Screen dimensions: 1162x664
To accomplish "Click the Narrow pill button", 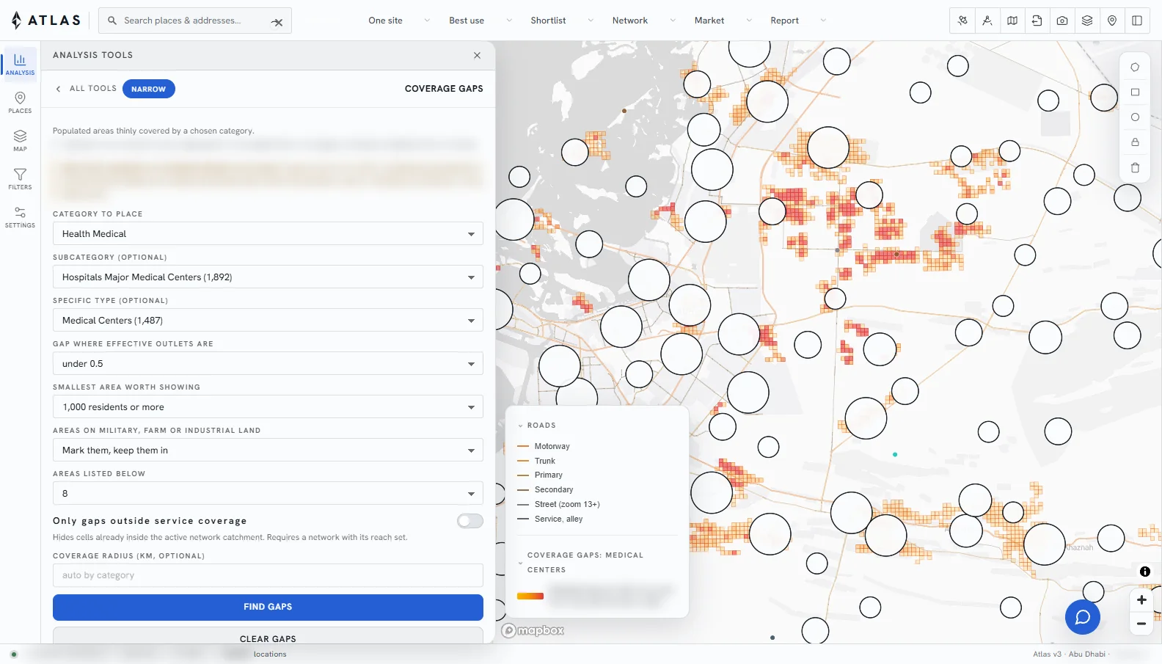I will [149, 89].
